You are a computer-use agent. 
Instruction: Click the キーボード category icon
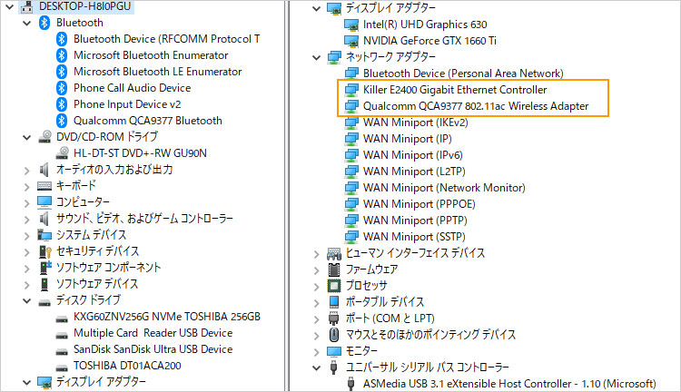click(x=44, y=186)
